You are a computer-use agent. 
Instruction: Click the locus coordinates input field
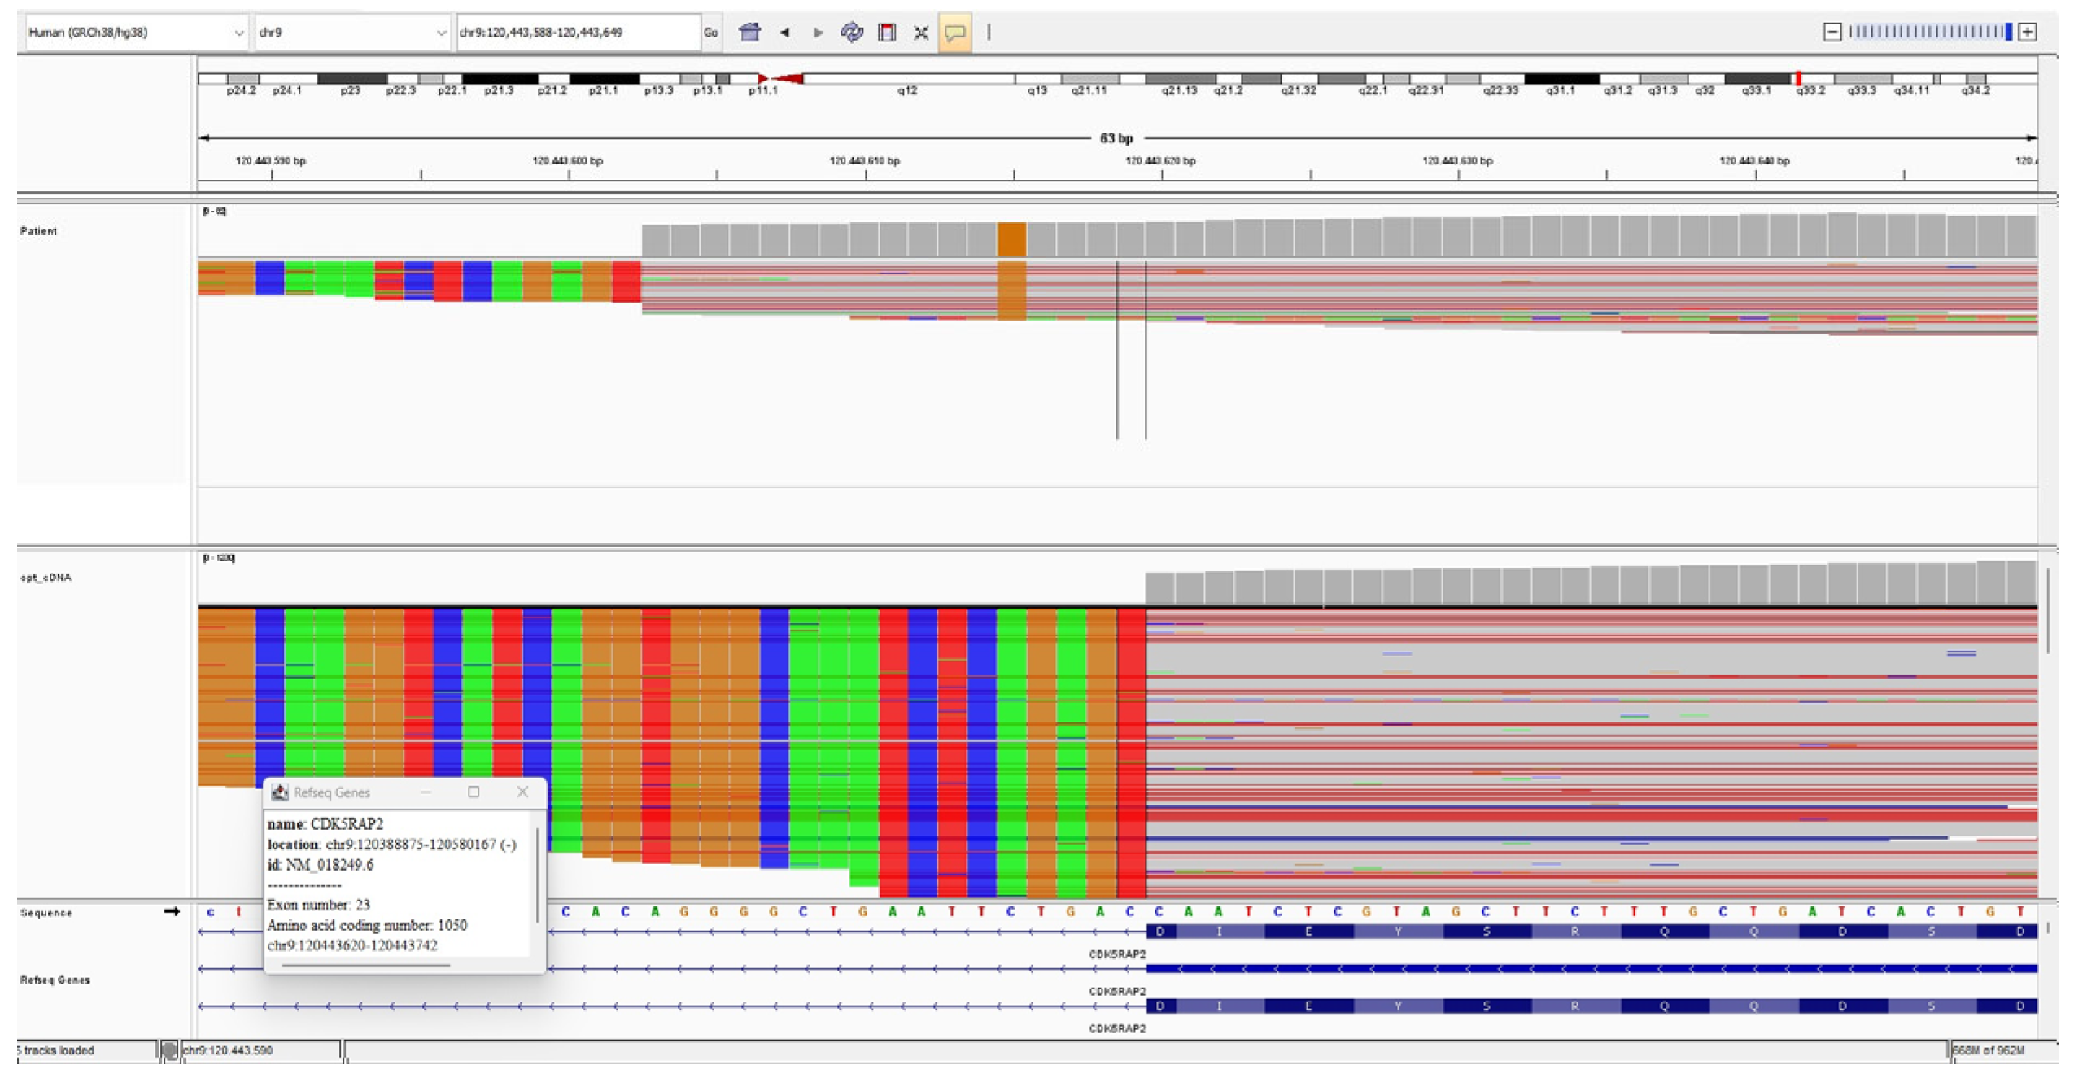coord(576,33)
